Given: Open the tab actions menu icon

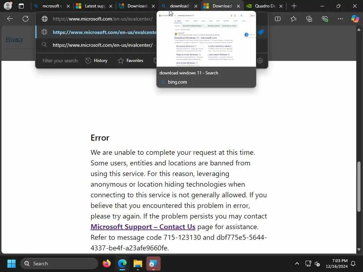Looking at the screenshot, I should (21, 6).
